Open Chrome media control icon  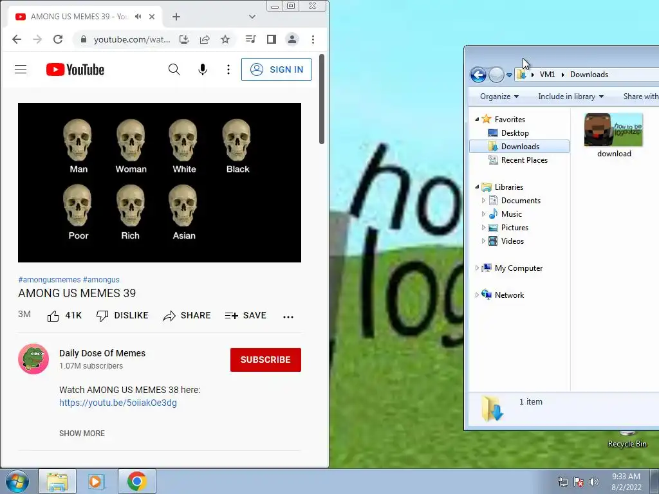pyautogui.click(x=250, y=39)
